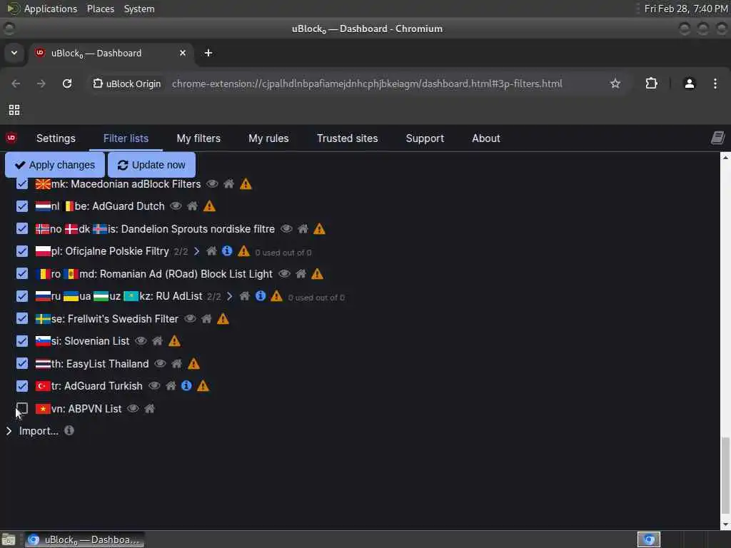Bookmark this page with star icon
Image resolution: width=731 pixels, height=548 pixels.
615,83
